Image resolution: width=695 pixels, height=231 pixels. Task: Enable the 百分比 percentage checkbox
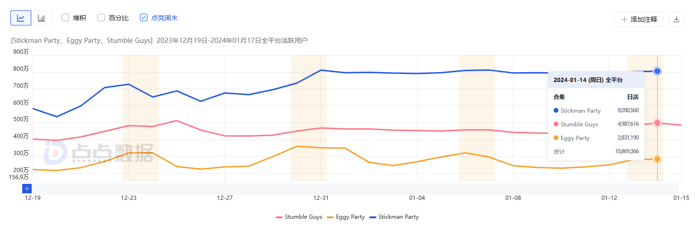(101, 18)
